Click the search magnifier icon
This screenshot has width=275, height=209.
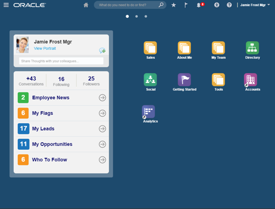point(161,5)
